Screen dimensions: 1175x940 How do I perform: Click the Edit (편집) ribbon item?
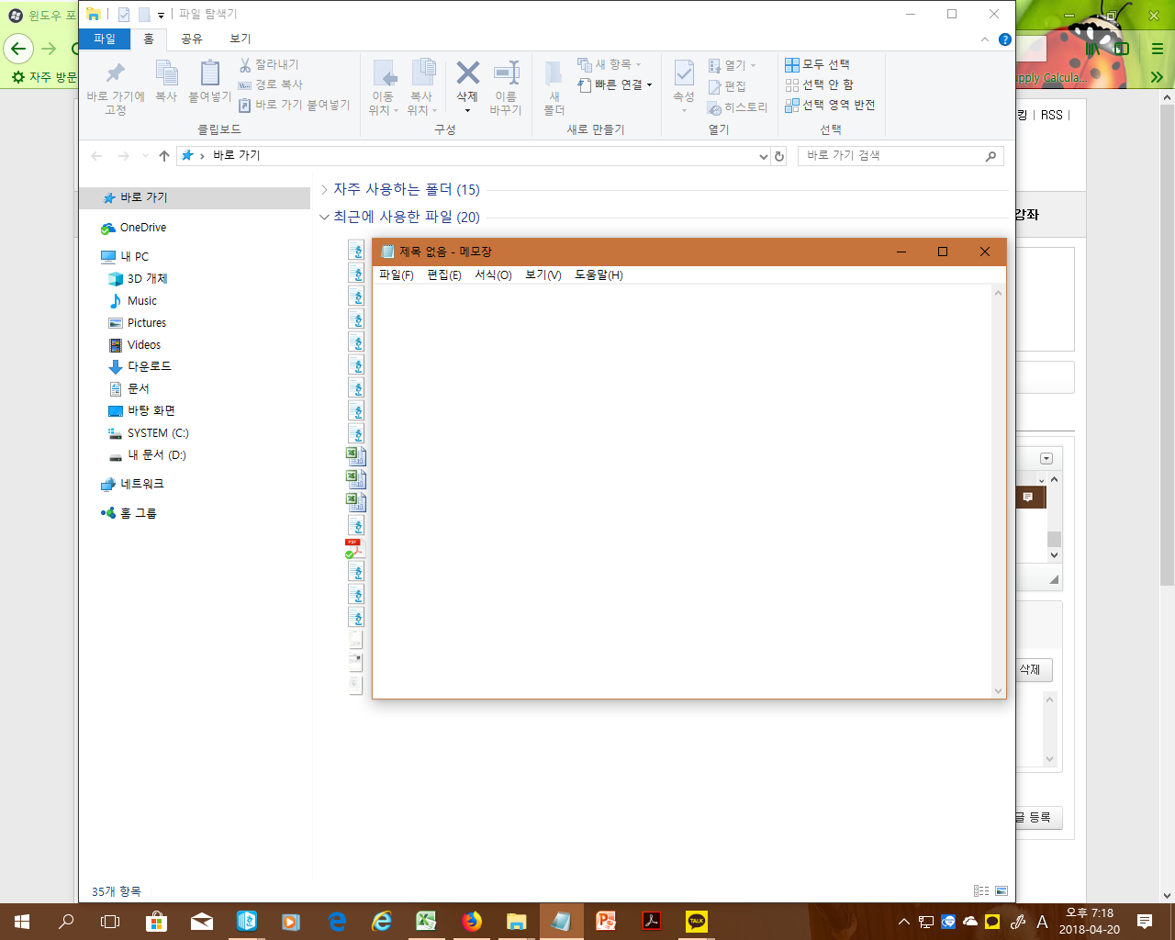(x=727, y=86)
